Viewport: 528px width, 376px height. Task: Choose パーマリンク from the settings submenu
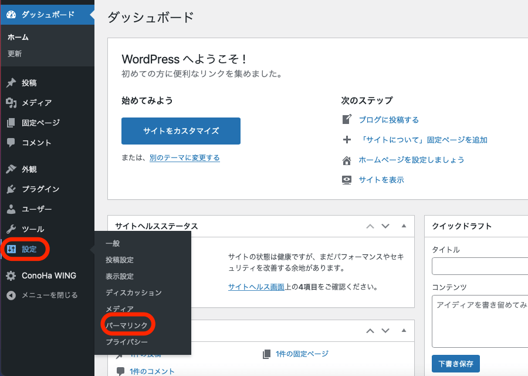pos(127,325)
